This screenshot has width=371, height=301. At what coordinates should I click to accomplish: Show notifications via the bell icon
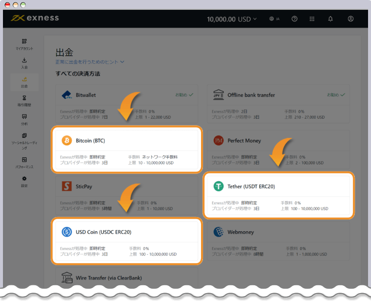click(331, 19)
